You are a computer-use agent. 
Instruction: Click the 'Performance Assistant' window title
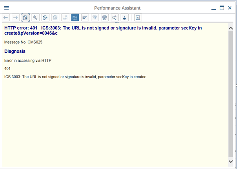point(117,8)
